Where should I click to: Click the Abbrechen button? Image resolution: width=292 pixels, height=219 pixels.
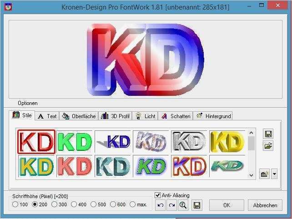[265, 205]
